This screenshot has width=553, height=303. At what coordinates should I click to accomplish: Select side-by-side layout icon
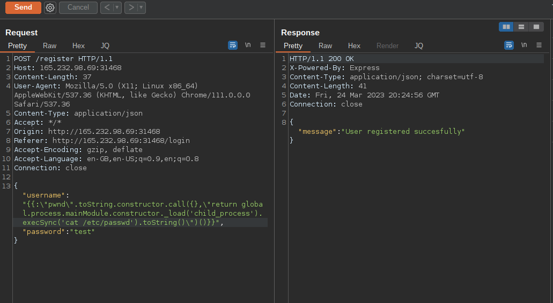click(506, 27)
